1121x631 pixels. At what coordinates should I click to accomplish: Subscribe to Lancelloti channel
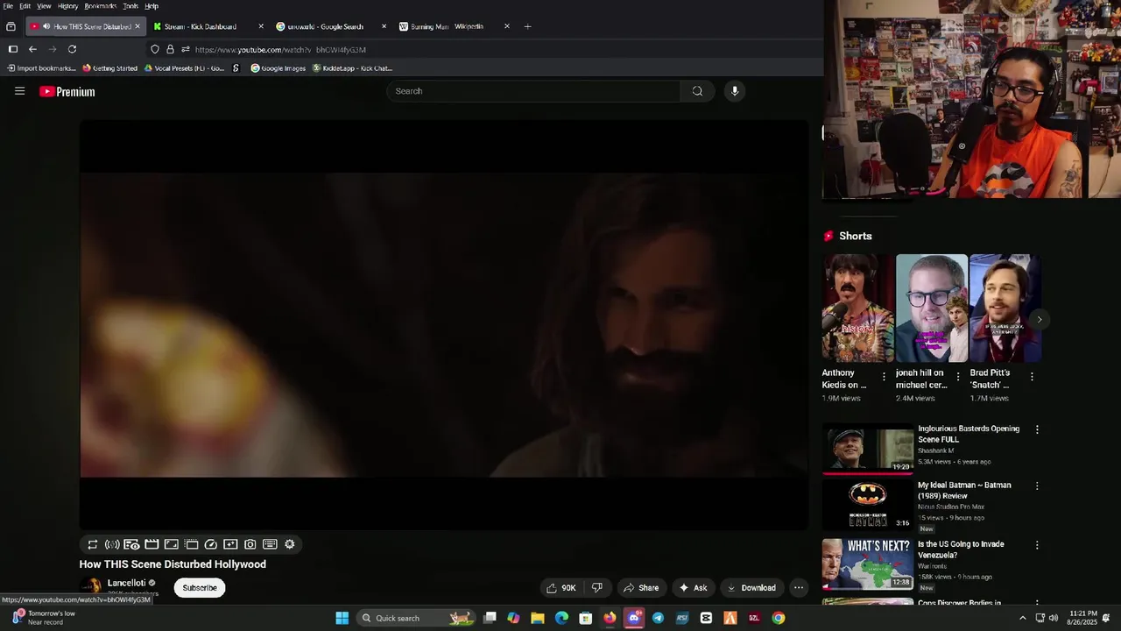pos(200,588)
